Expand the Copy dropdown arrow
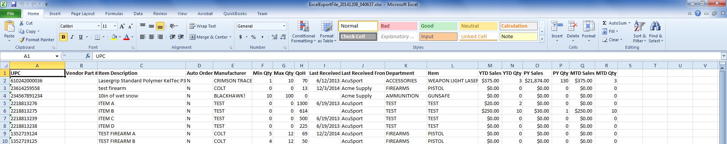Viewport: 727px width, 144px height. (x=38, y=31)
